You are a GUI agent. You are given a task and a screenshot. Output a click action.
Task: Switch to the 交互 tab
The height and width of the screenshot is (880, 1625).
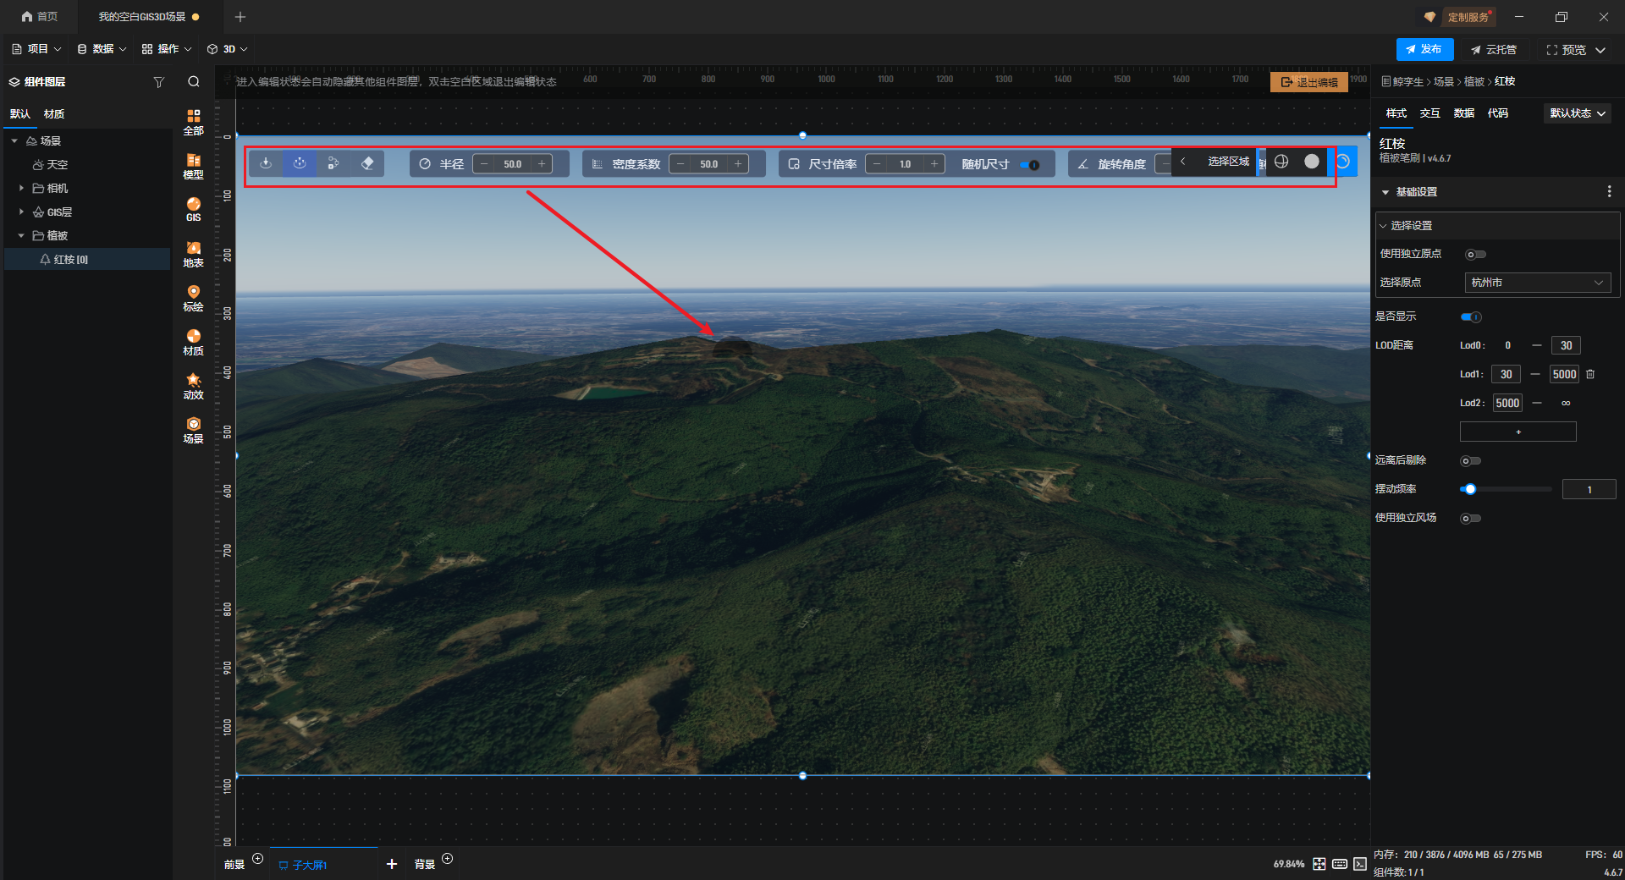1429,113
